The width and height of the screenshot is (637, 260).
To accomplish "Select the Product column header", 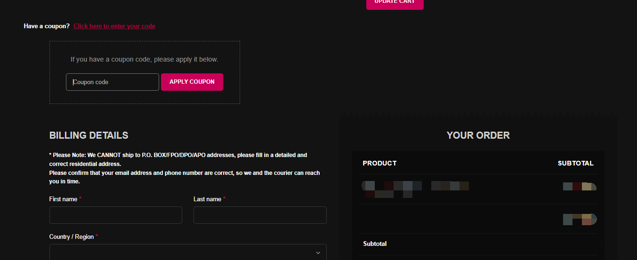I will click(379, 163).
